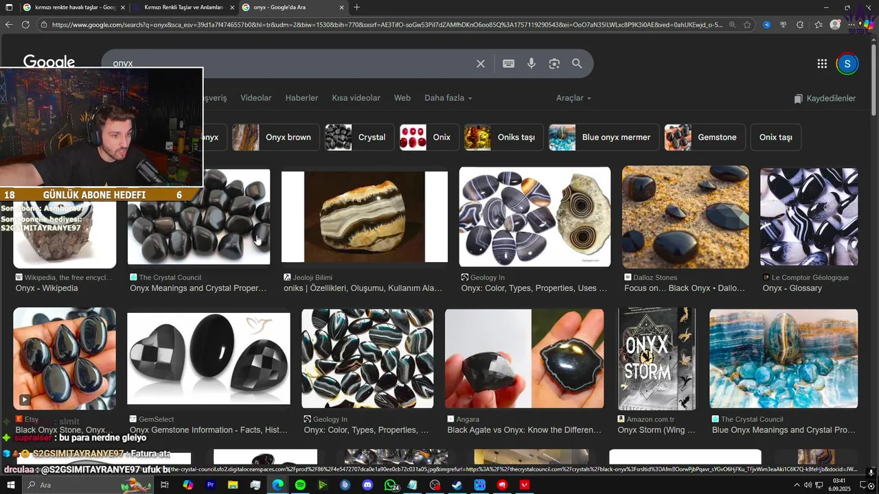Open the Windows Start menu
Image resolution: width=879 pixels, height=494 pixels.
[x=10, y=485]
